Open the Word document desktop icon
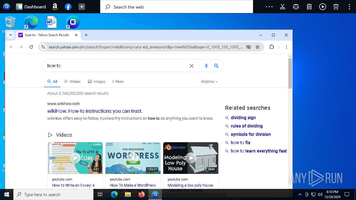The image size is (356, 200). click(x=51, y=22)
